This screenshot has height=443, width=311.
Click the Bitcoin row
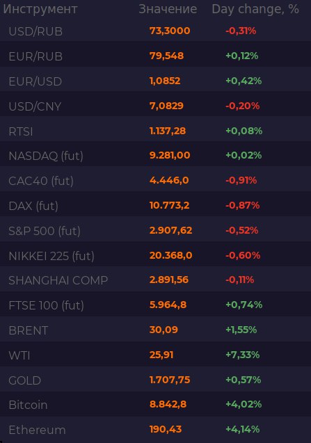coord(156,405)
